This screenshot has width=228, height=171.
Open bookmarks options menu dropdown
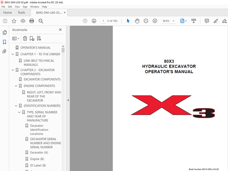coord(16,39)
